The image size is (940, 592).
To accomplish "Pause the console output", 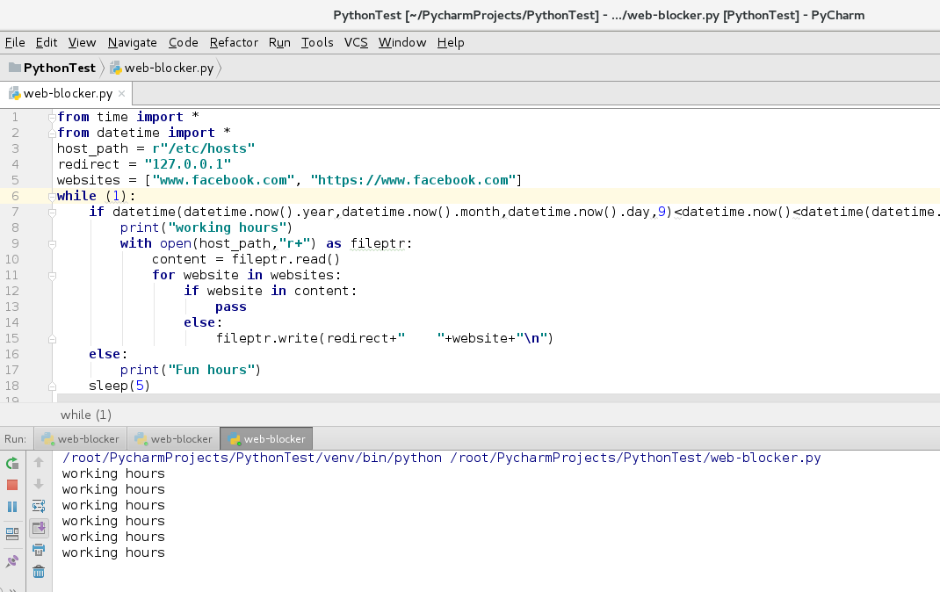I will click(12, 506).
